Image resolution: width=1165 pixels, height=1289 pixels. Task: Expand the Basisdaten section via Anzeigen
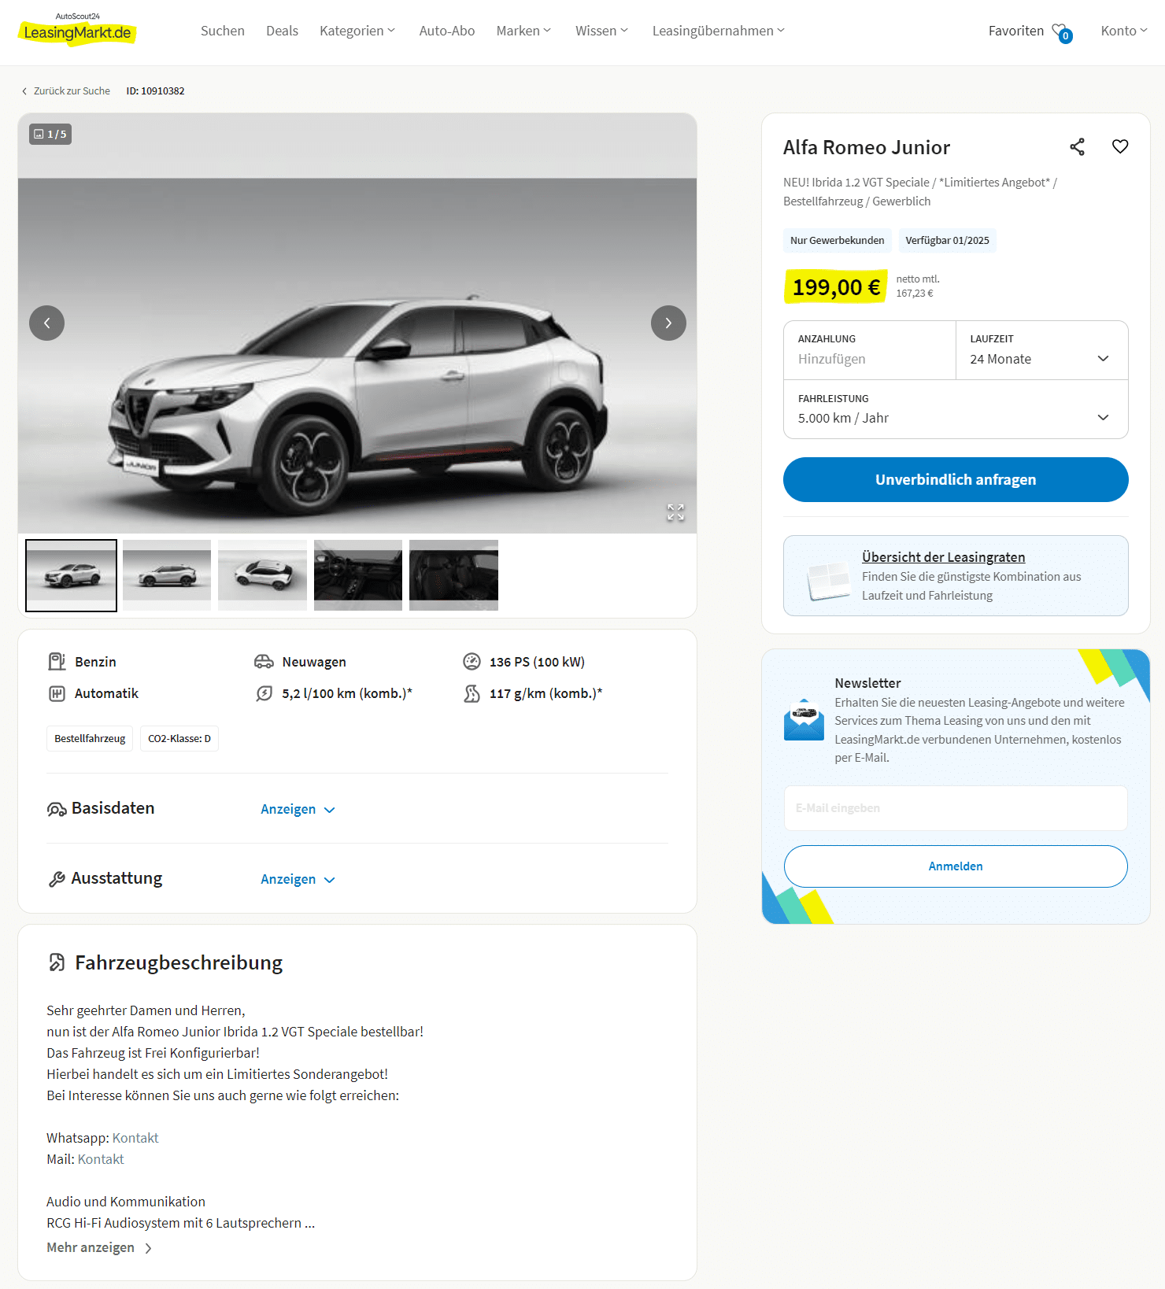click(x=298, y=809)
